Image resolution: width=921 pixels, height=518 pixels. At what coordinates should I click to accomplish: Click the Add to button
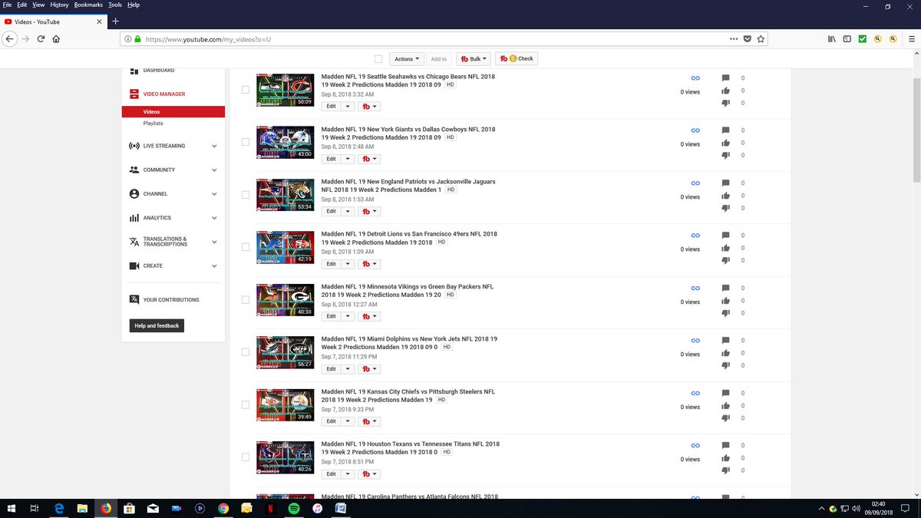coord(439,59)
